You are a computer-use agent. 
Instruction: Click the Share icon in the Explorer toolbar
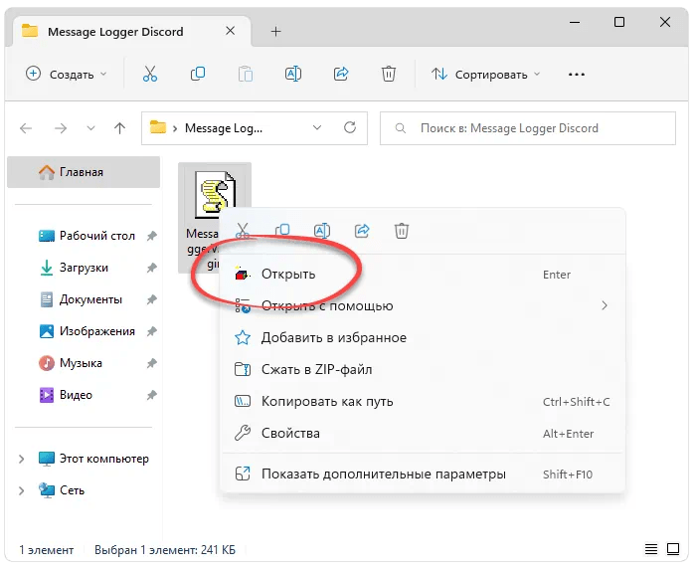(341, 74)
